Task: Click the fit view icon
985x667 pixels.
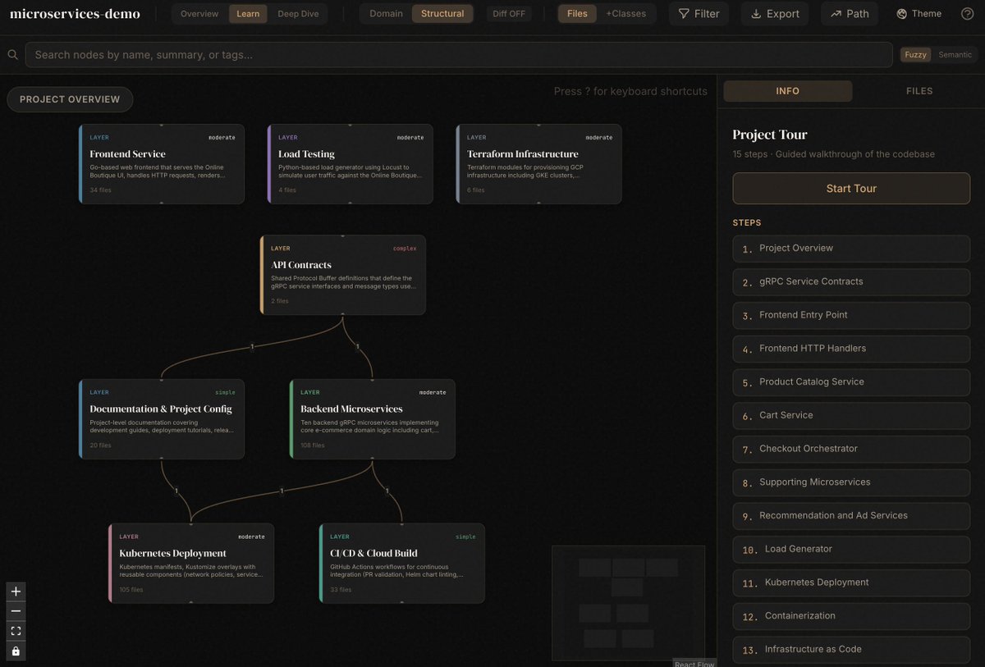Action: click(16, 631)
